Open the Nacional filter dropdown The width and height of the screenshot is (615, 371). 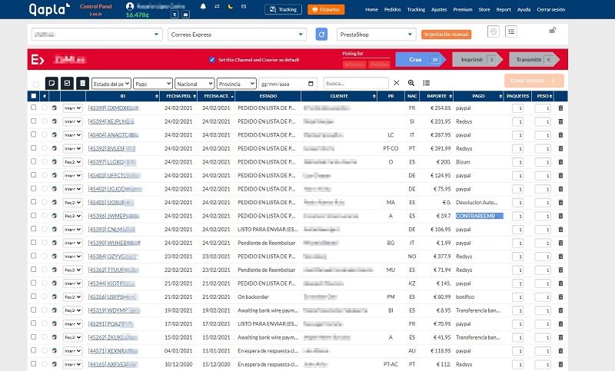[x=194, y=84]
